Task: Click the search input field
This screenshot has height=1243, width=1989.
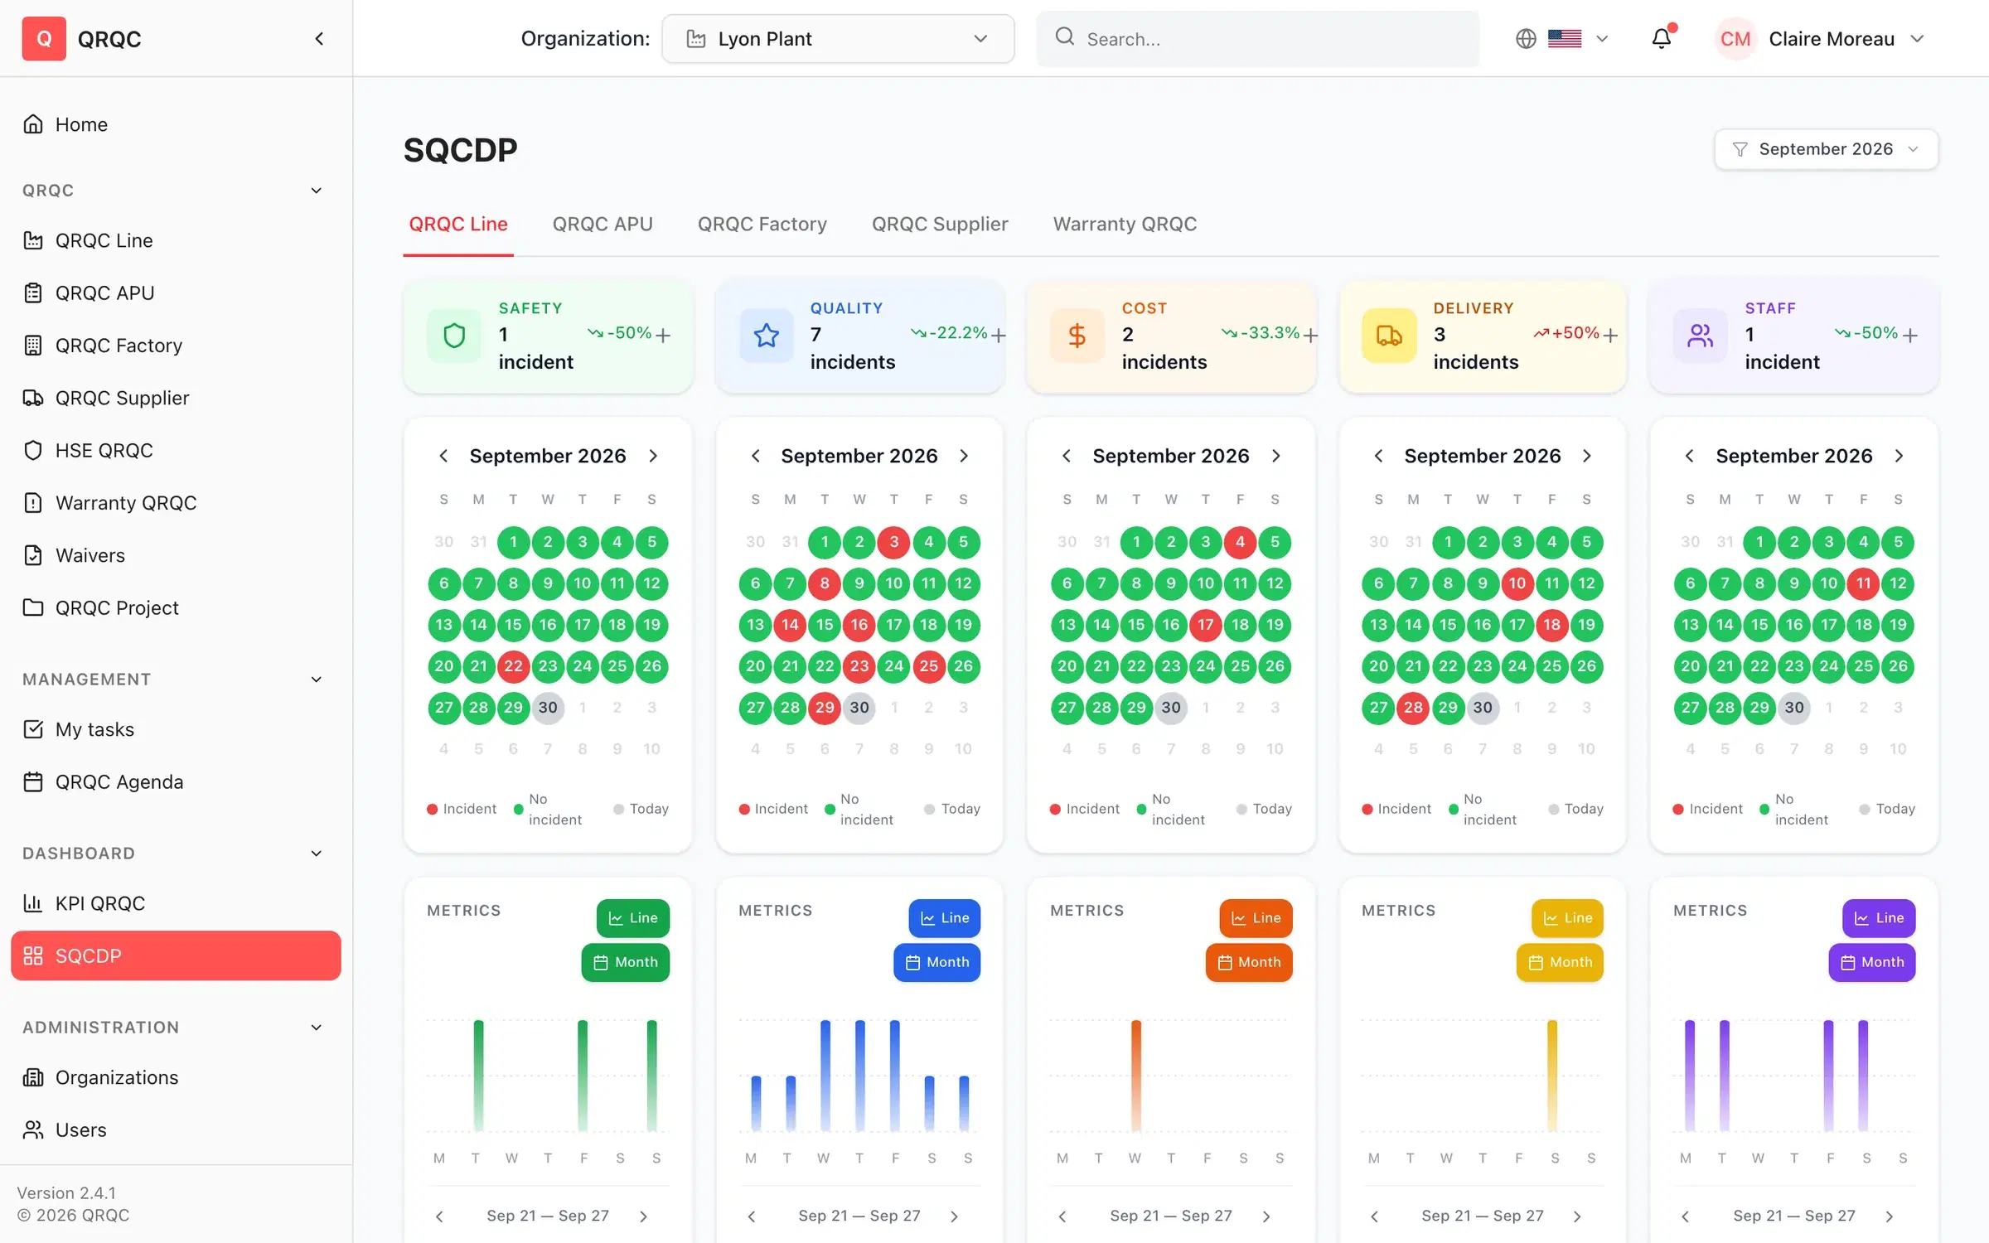Action: pyautogui.click(x=1257, y=39)
